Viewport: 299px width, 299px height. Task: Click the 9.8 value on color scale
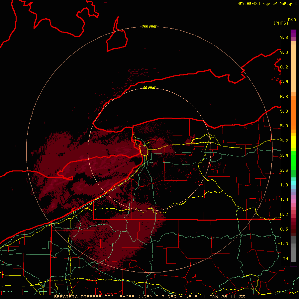pos(284,38)
